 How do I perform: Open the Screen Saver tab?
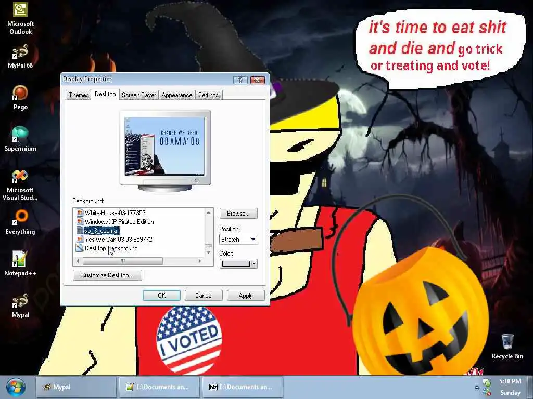click(x=138, y=95)
